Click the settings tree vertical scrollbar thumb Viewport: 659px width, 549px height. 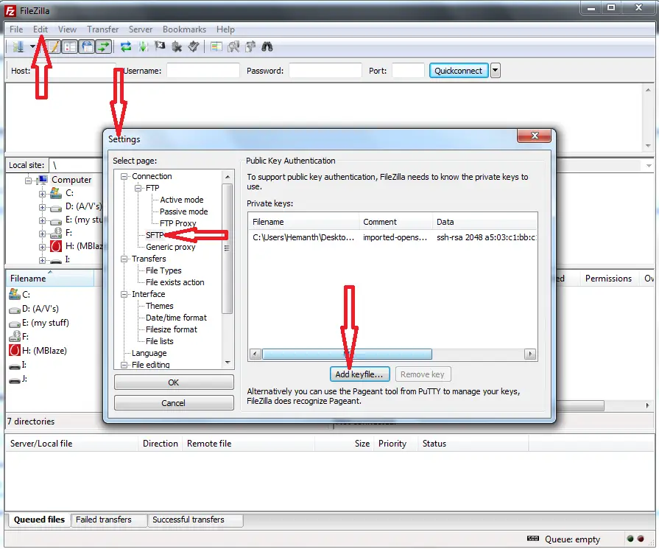tap(228, 248)
